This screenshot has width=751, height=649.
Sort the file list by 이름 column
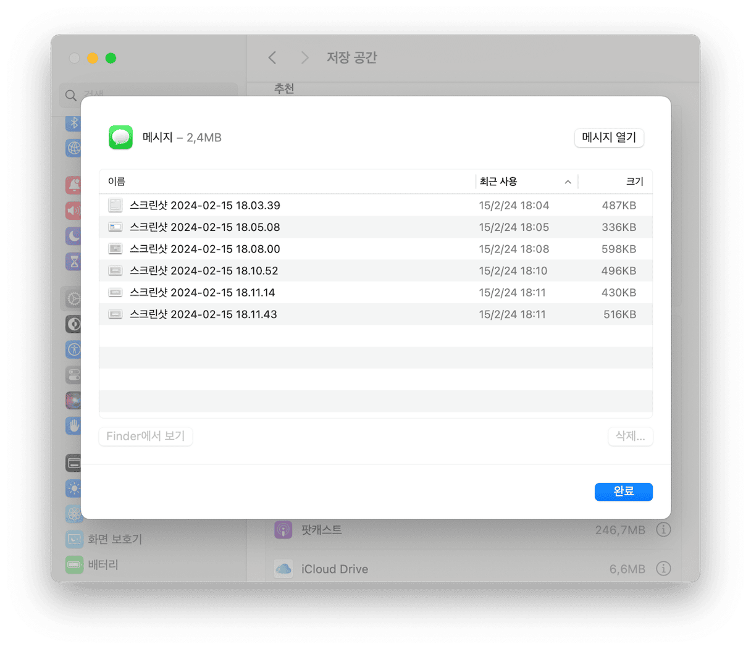117,182
